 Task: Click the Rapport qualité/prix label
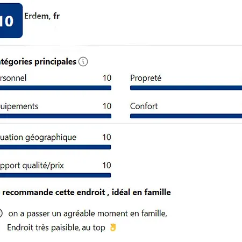pyautogui.click(x=32, y=166)
